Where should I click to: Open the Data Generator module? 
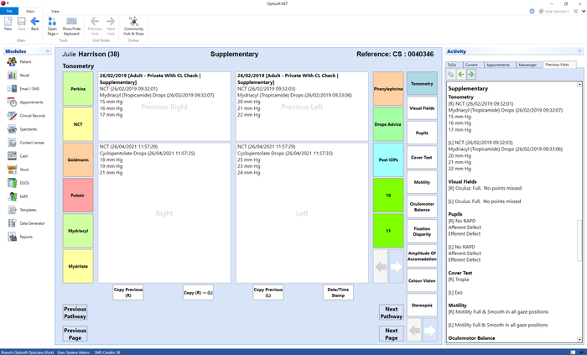[26, 223]
